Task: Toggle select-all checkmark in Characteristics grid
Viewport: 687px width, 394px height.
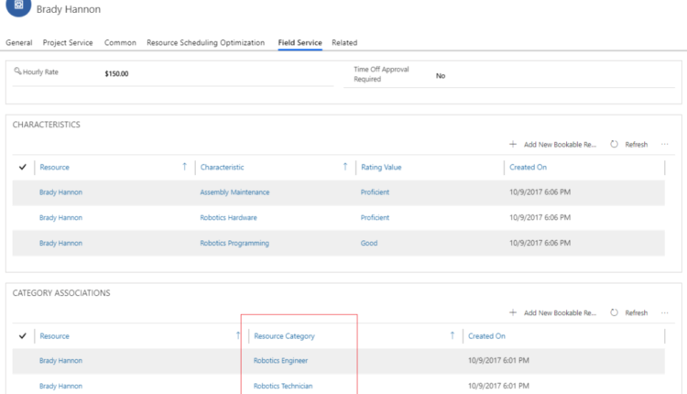Action: pos(23,168)
